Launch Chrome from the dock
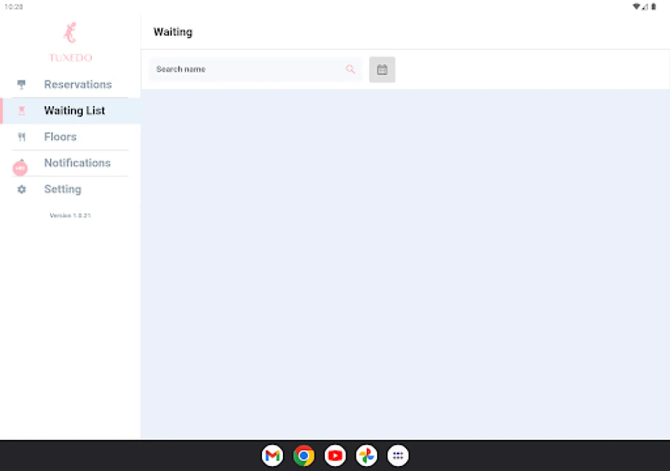The image size is (670, 471). (304, 456)
